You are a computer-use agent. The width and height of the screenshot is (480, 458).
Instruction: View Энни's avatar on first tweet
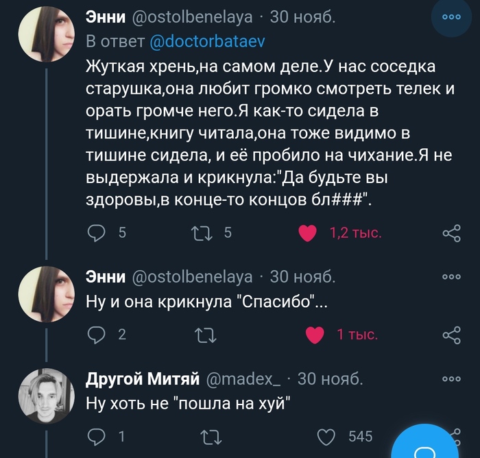(x=45, y=39)
